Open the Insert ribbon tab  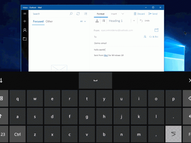[114, 14]
